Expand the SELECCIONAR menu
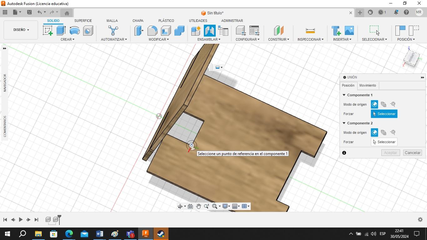 coord(374,39)
